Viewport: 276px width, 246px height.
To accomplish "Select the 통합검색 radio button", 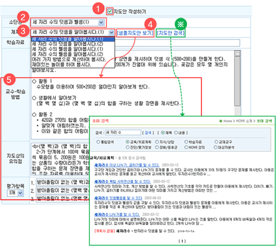I will click(x=98, y=142).
